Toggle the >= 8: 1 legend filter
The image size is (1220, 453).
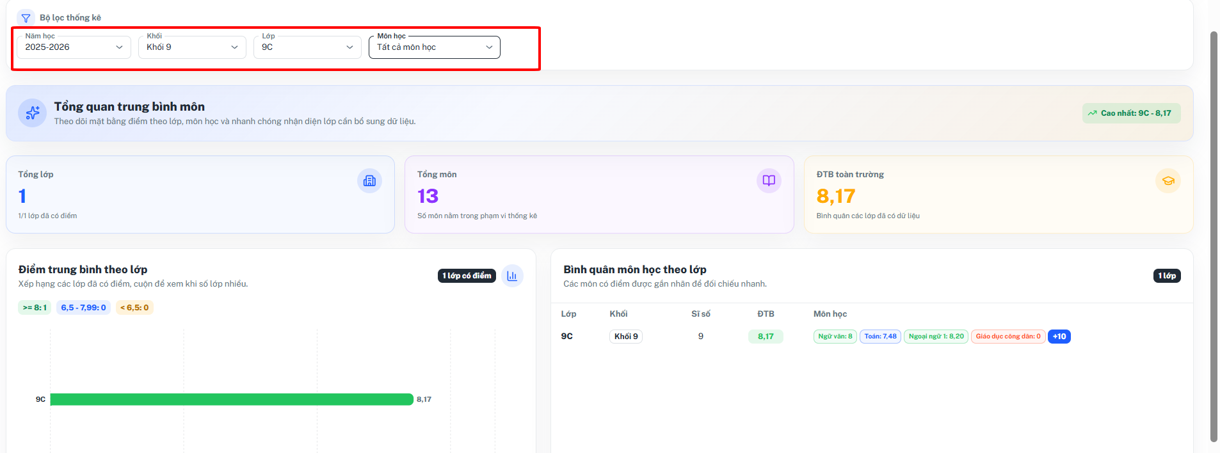[x=35, y=308]
